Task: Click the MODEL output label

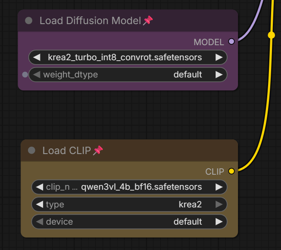Action: [x=209, y=42]
